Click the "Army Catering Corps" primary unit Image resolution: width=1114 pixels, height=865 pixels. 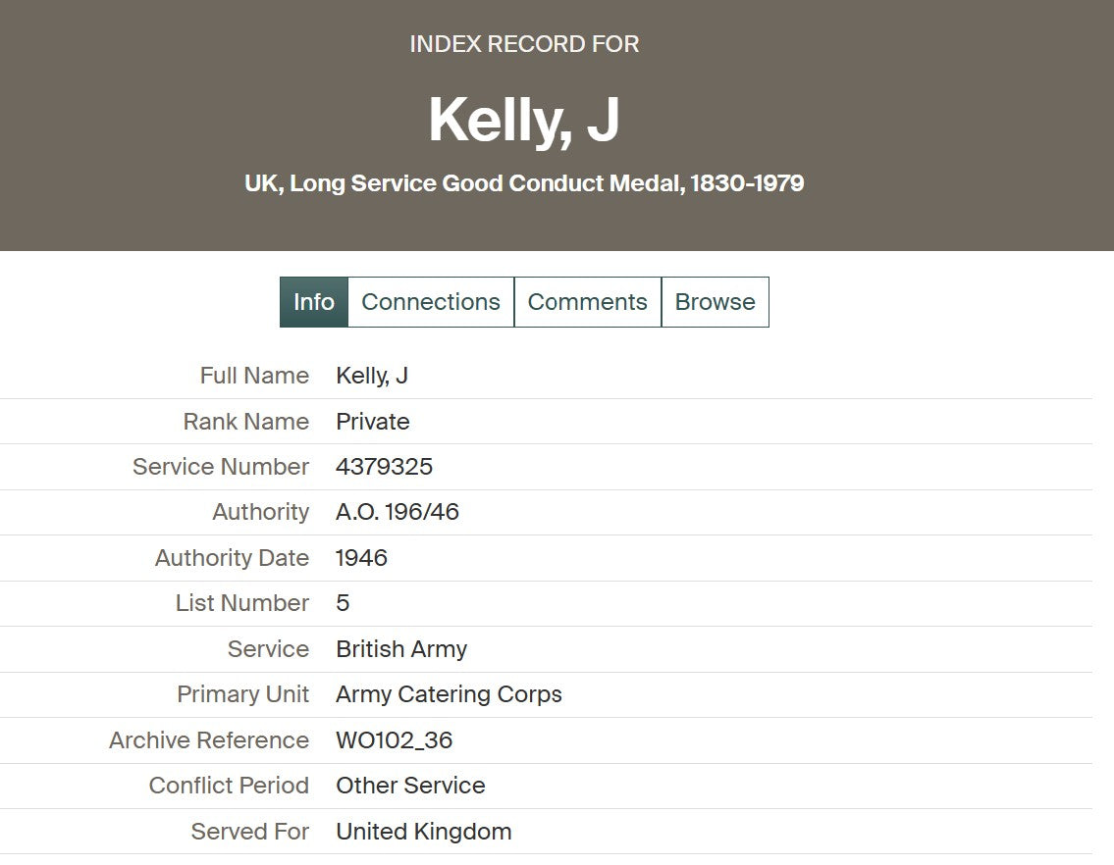click(449, 694)
